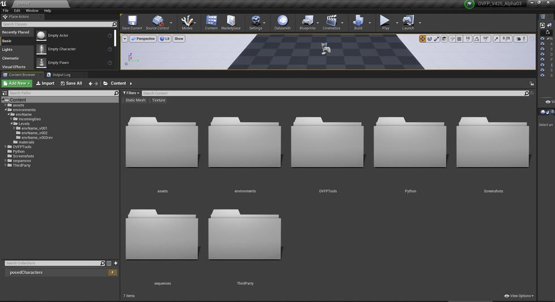Open the Marketplace toolbar icon

pyautogui.click(x=231, y=20)
